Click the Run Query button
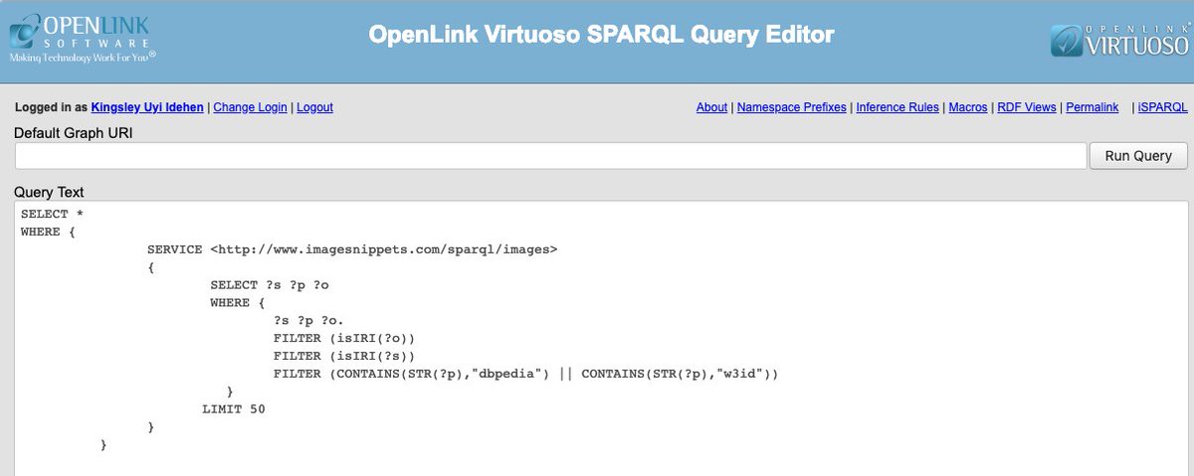The image size is (1194, 476). coord(1138,156)
